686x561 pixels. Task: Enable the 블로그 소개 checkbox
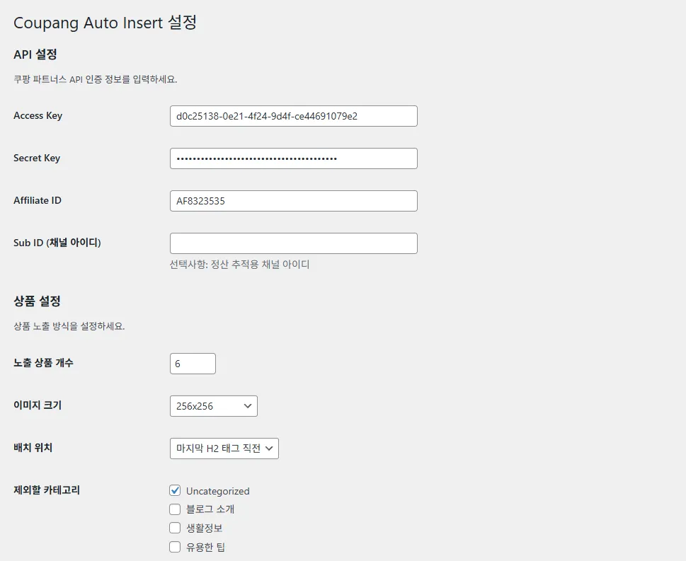(175, 509)
